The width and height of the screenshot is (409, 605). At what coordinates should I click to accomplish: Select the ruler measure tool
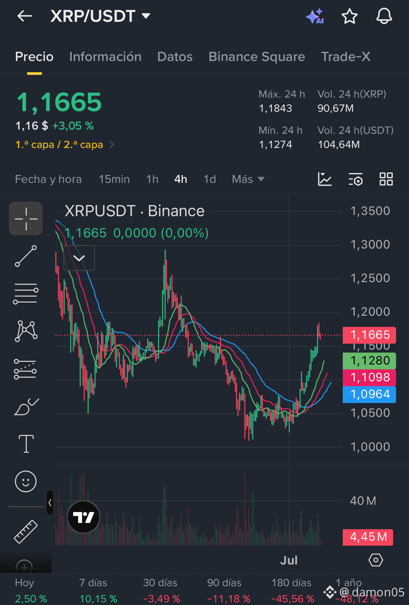pyautogui.click(x=26, y=532)
